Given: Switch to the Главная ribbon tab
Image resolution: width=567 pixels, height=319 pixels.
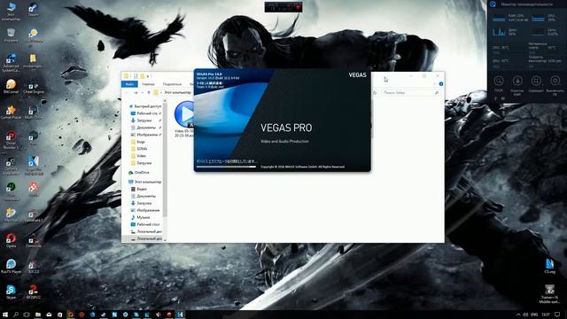Looking at the screenshot, I should pos(148,84).
